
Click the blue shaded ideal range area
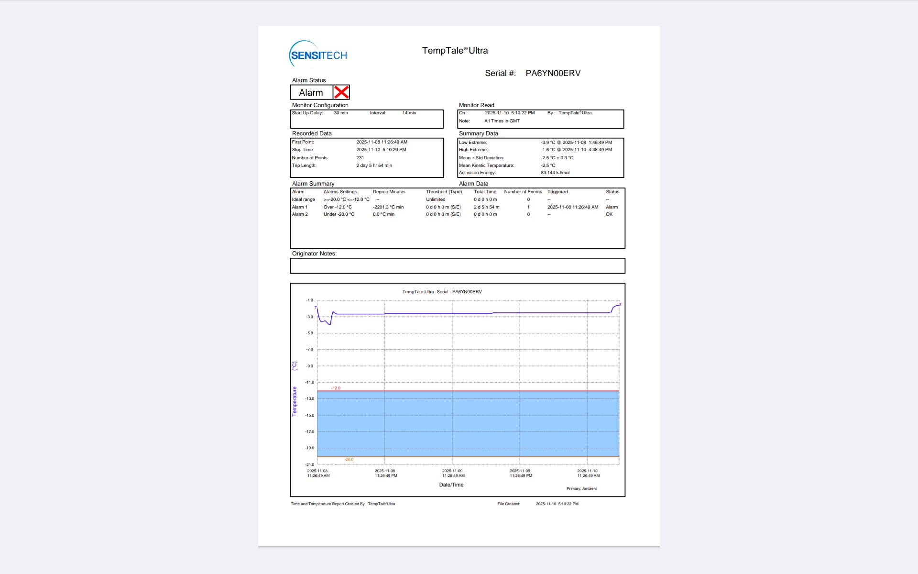coord(468,424)
